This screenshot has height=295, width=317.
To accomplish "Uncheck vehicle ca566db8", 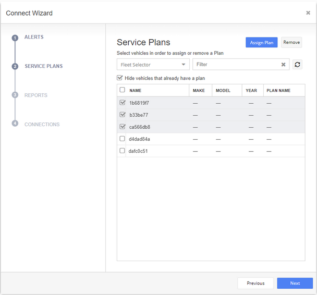I will 123,127.
